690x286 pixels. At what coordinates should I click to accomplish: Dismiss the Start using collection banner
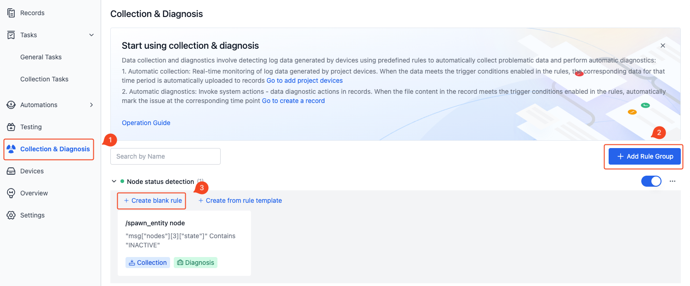pyautogui.click(x=663, y=46)
